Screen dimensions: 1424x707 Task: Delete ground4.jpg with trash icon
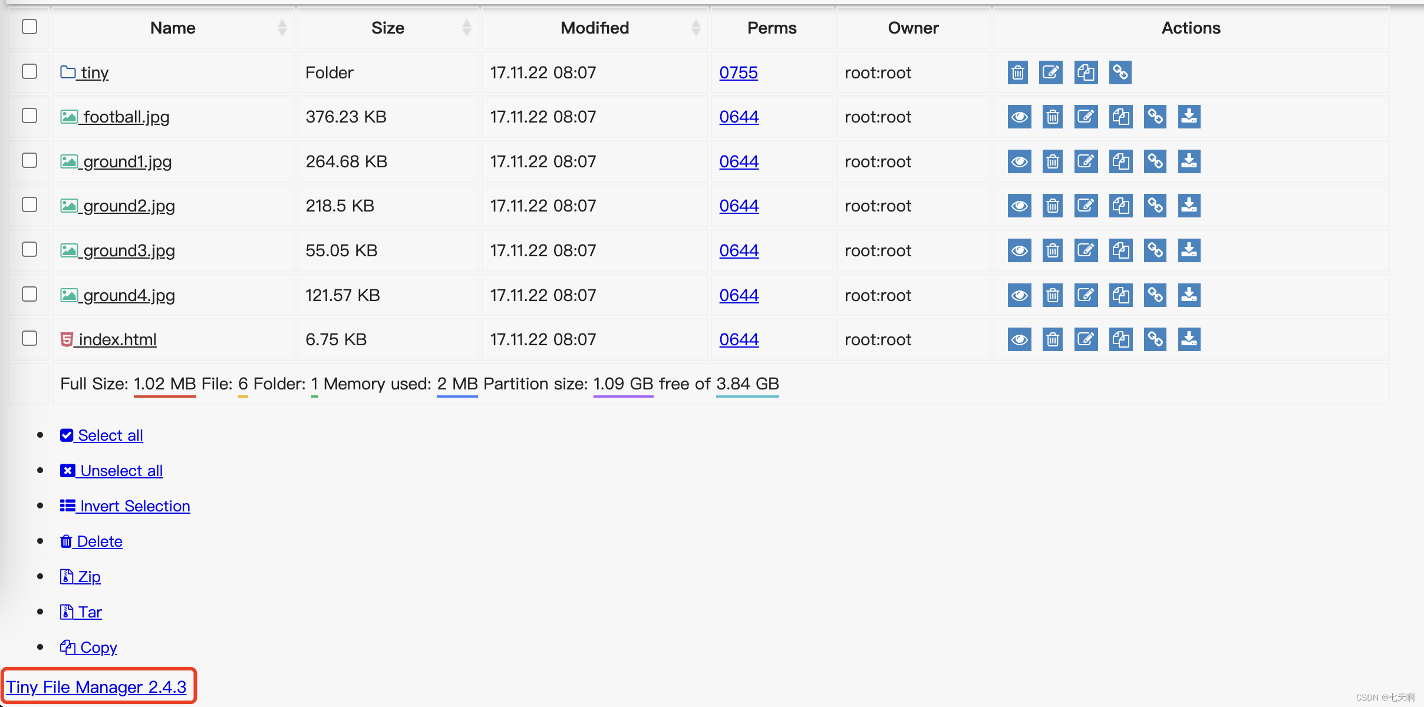(1053, 295)
